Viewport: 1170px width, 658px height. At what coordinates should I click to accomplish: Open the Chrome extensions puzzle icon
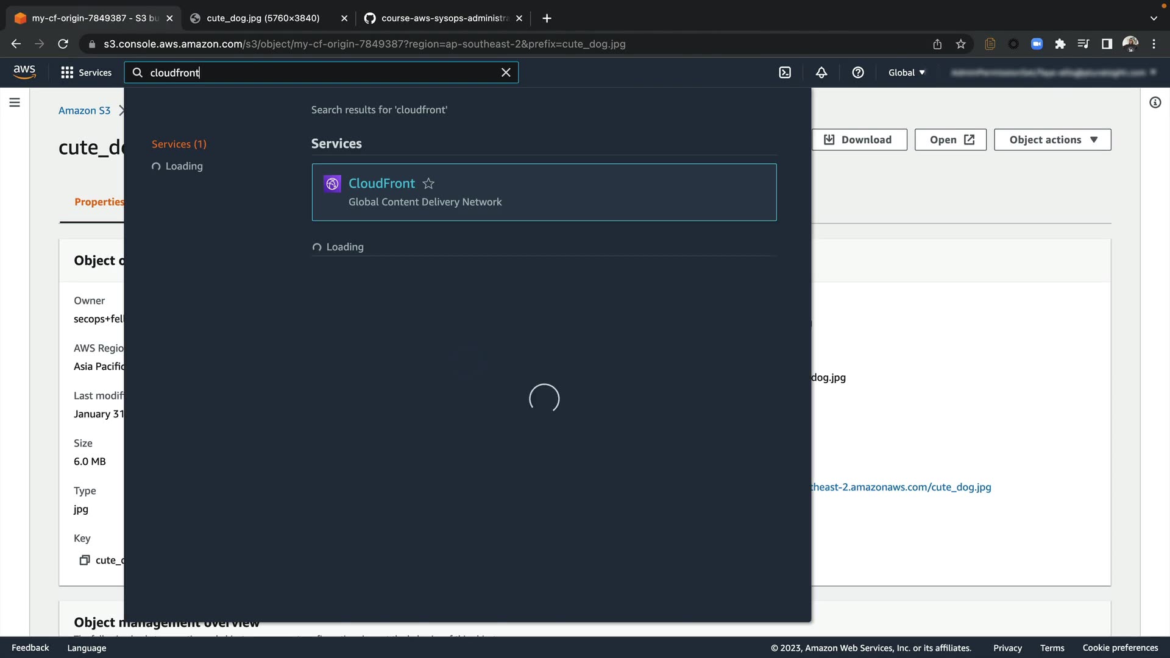pyautogui.click(x=1060, y=44)
